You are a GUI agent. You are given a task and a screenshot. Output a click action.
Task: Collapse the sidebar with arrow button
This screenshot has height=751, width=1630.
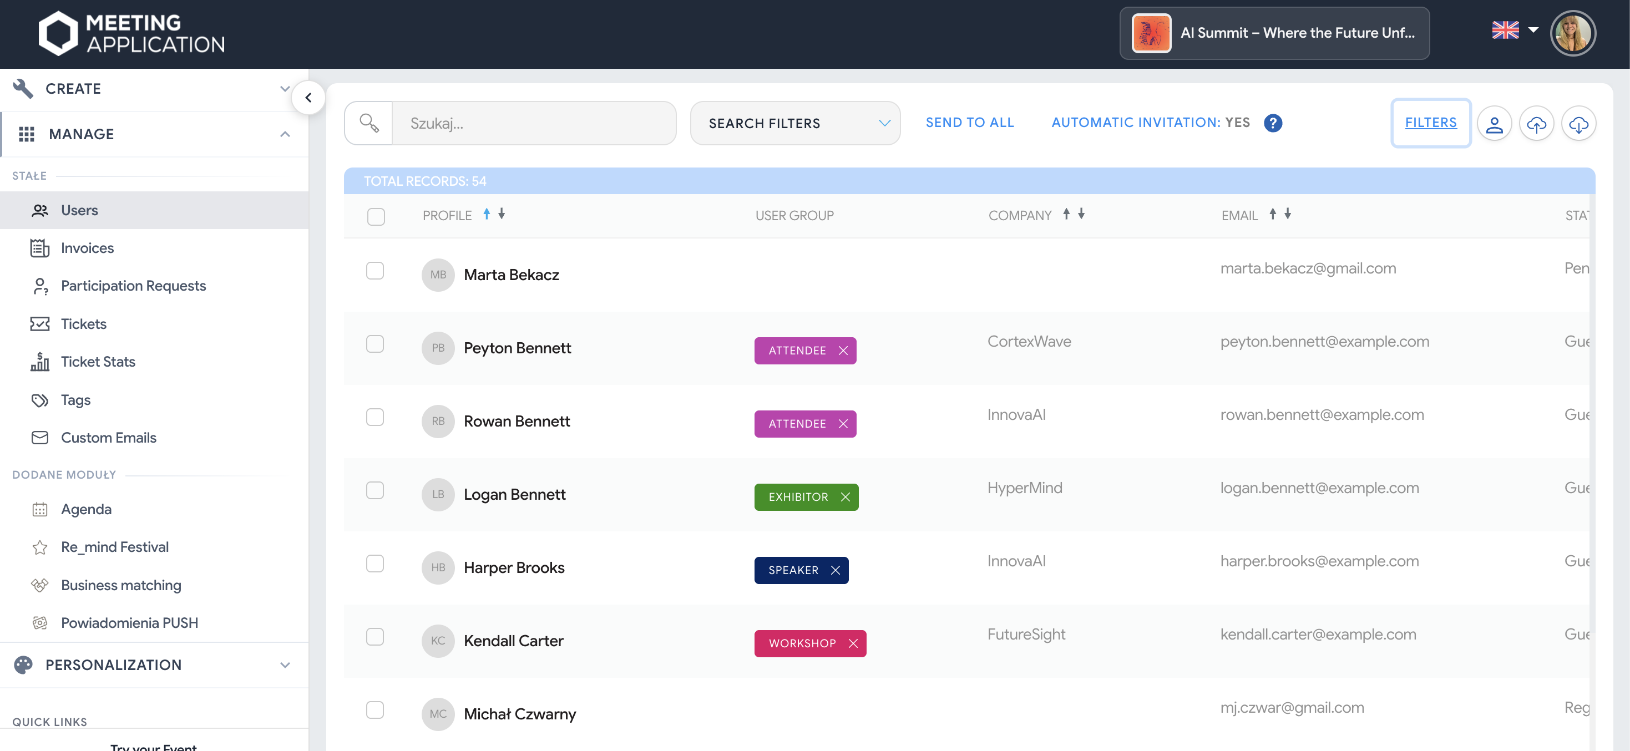(x=308, y=98)
